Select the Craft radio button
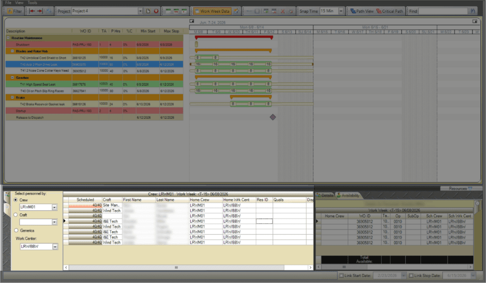Image resolution: width=486 pixels, height=283 pixels. coord(15,215)
